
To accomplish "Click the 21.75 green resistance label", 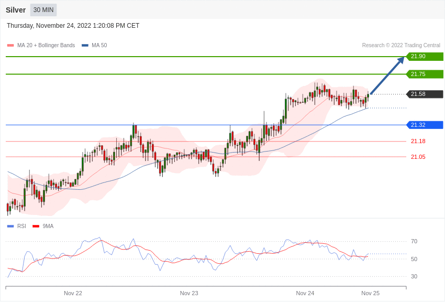I will tap(425, 74).
